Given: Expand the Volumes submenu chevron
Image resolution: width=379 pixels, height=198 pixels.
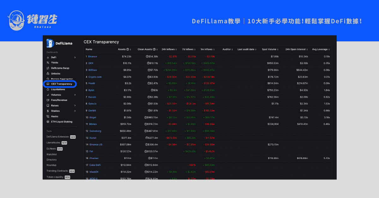Looking at the screenshot, I should pos(75,95).
